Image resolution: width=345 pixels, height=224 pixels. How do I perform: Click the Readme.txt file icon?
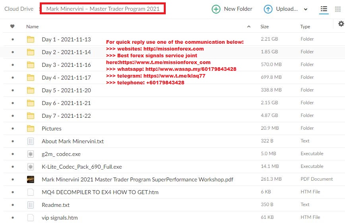31,205
